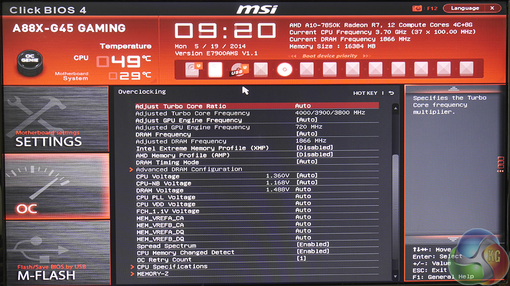This screenshot has height=286, width=510.
Task: Select the USB UEFI boot device icon
Action: [239, 70]
